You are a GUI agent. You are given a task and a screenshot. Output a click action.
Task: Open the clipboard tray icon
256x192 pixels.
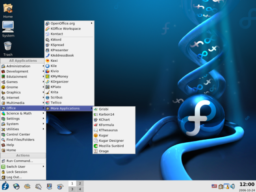click(221, 186)
